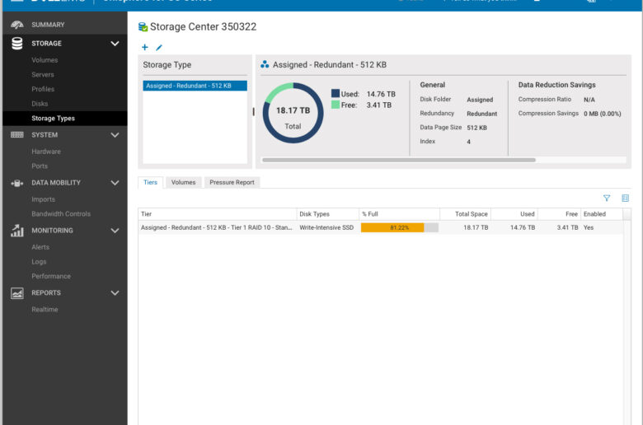Switch to the Tiers tab

tap(151, 182)
